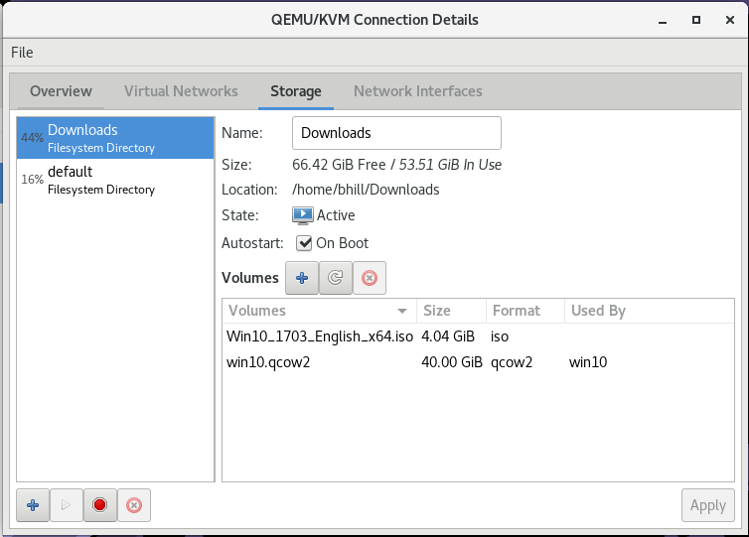Screen dimensions: 749x537
Task: Toggle the On Boot autostart checkbox
Action: 304,243
